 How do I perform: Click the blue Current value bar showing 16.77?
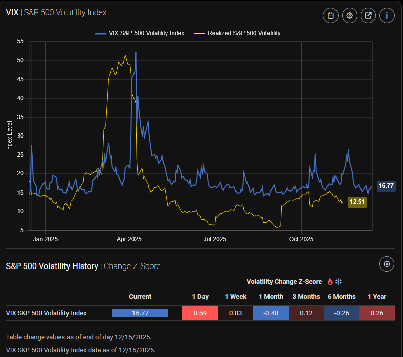click(x=140, y=313)
